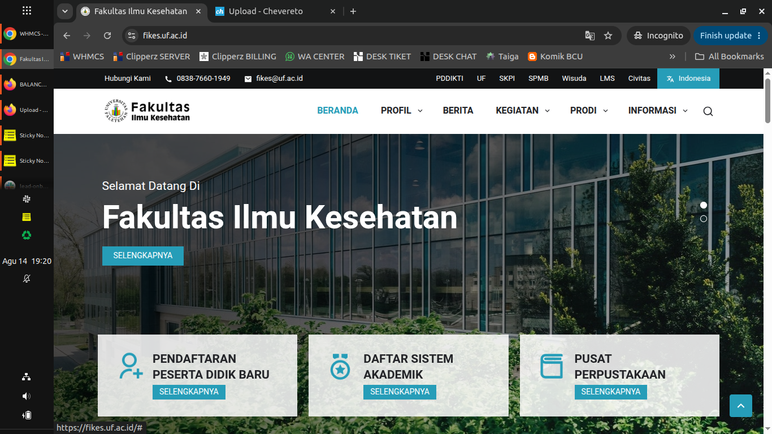The image size is (772, 434).
Task: Click the book icon on Pusat Perpustakaan card
Action: (x=552, y=366)
